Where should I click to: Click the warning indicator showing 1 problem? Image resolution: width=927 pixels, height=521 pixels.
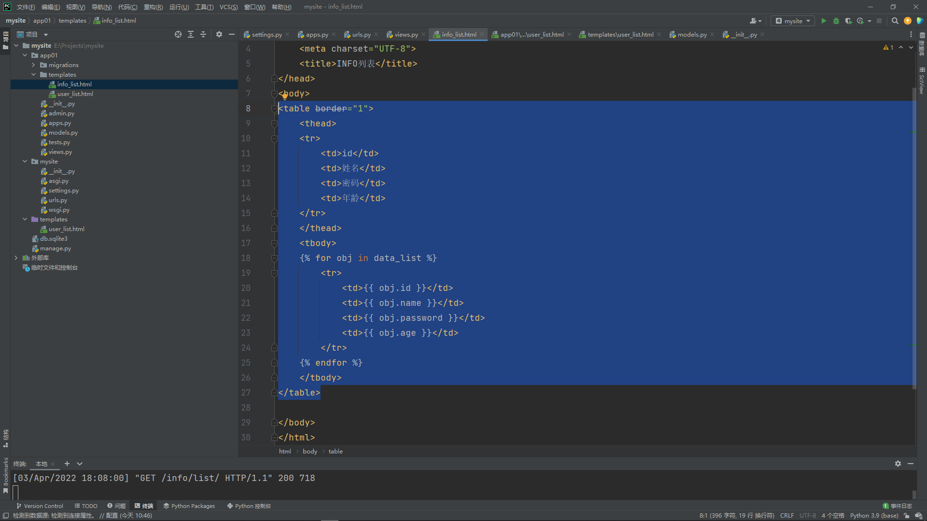coord(888,47)
